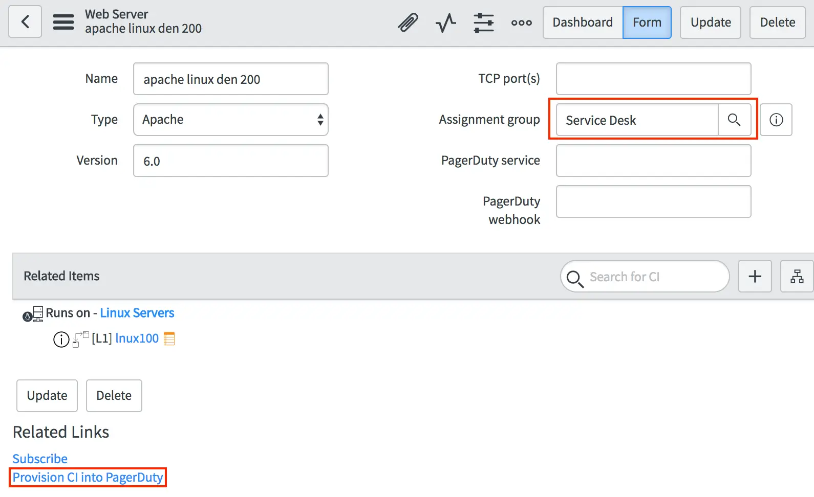
Task: Click the bottom Update button
Action: 47,396
